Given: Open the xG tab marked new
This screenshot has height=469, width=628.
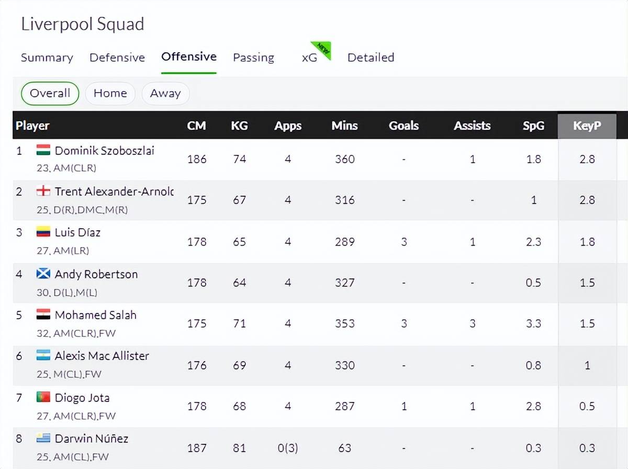Looking at the screenshot, I should [x=309, y=58].
